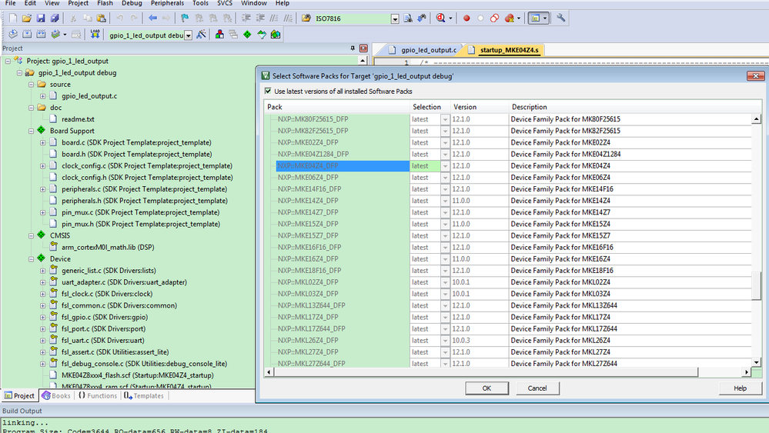The height and width of the screenshot is (433, 769).
Task: Click the pack list scroll-down arrow
Action: tap(756, 362)
